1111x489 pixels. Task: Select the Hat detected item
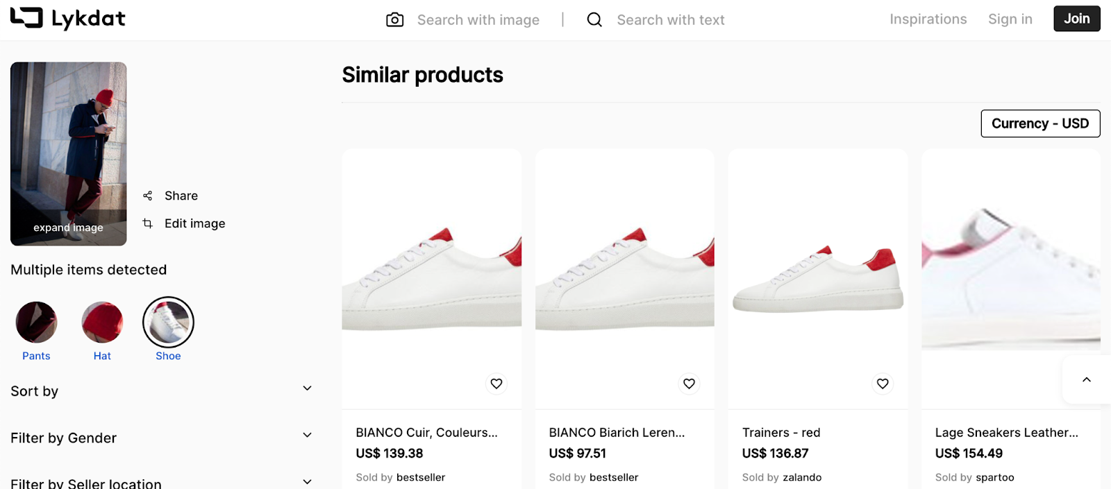point(102,323)
